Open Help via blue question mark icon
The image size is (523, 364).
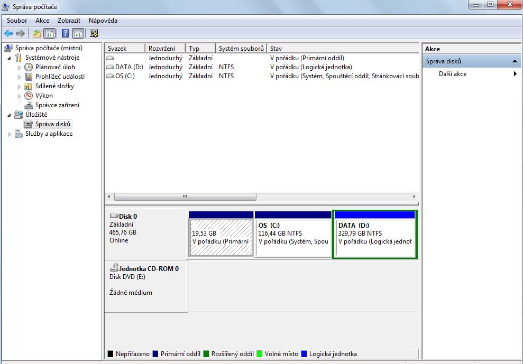[65, 34]
